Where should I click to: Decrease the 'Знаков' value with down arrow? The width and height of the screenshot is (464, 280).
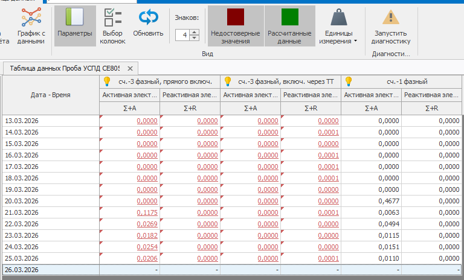pos(194,37)
